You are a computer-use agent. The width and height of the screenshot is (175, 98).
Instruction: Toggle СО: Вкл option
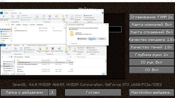(x=152, y=70)
